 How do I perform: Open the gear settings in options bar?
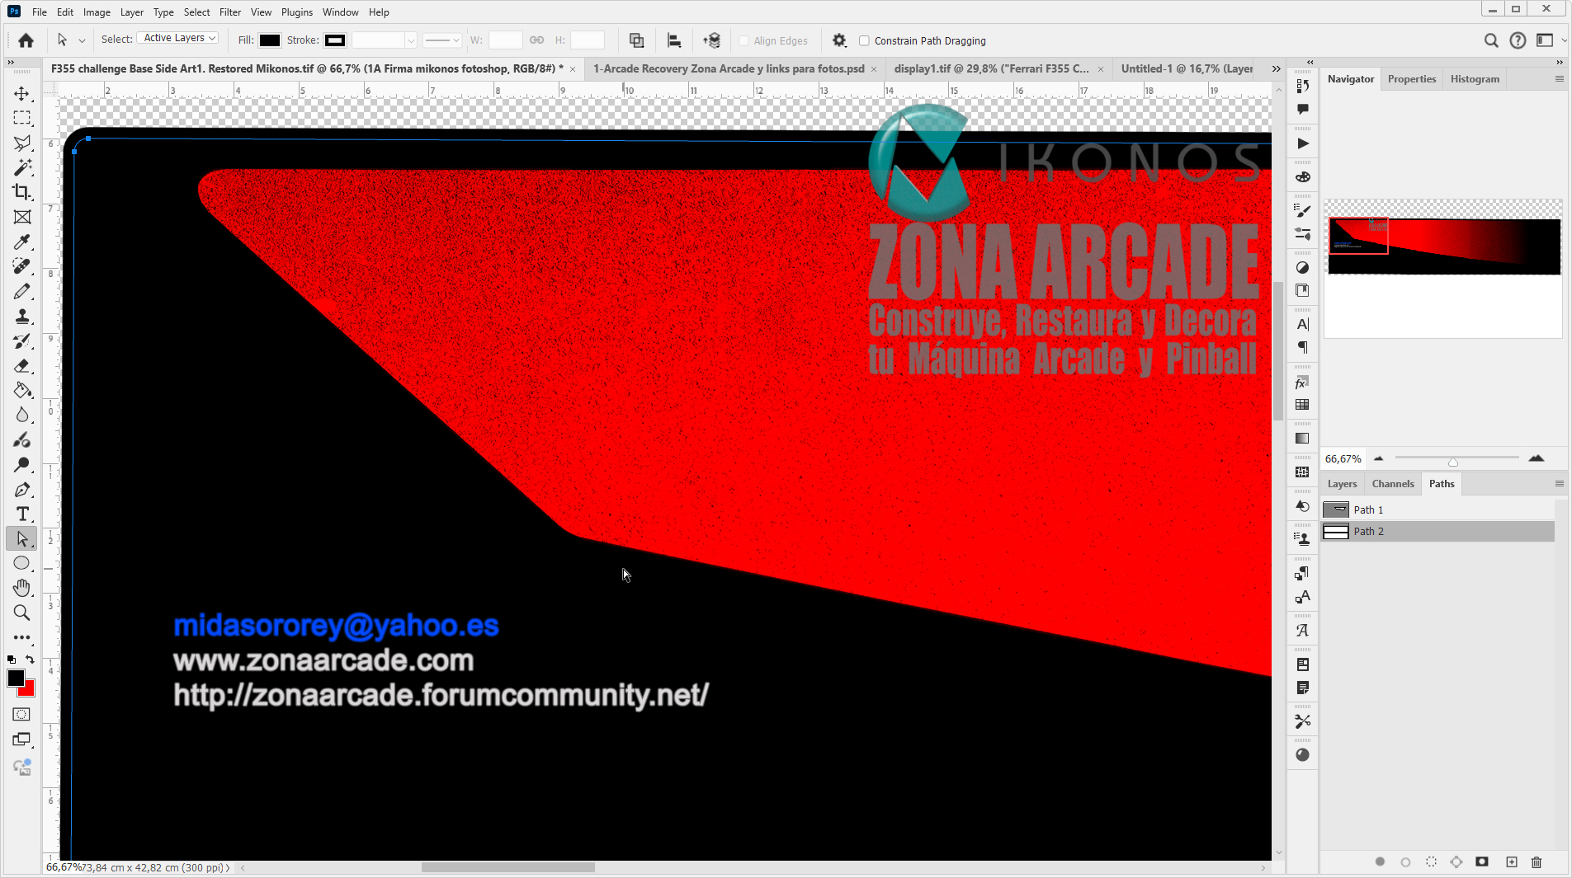coord(839,40)
